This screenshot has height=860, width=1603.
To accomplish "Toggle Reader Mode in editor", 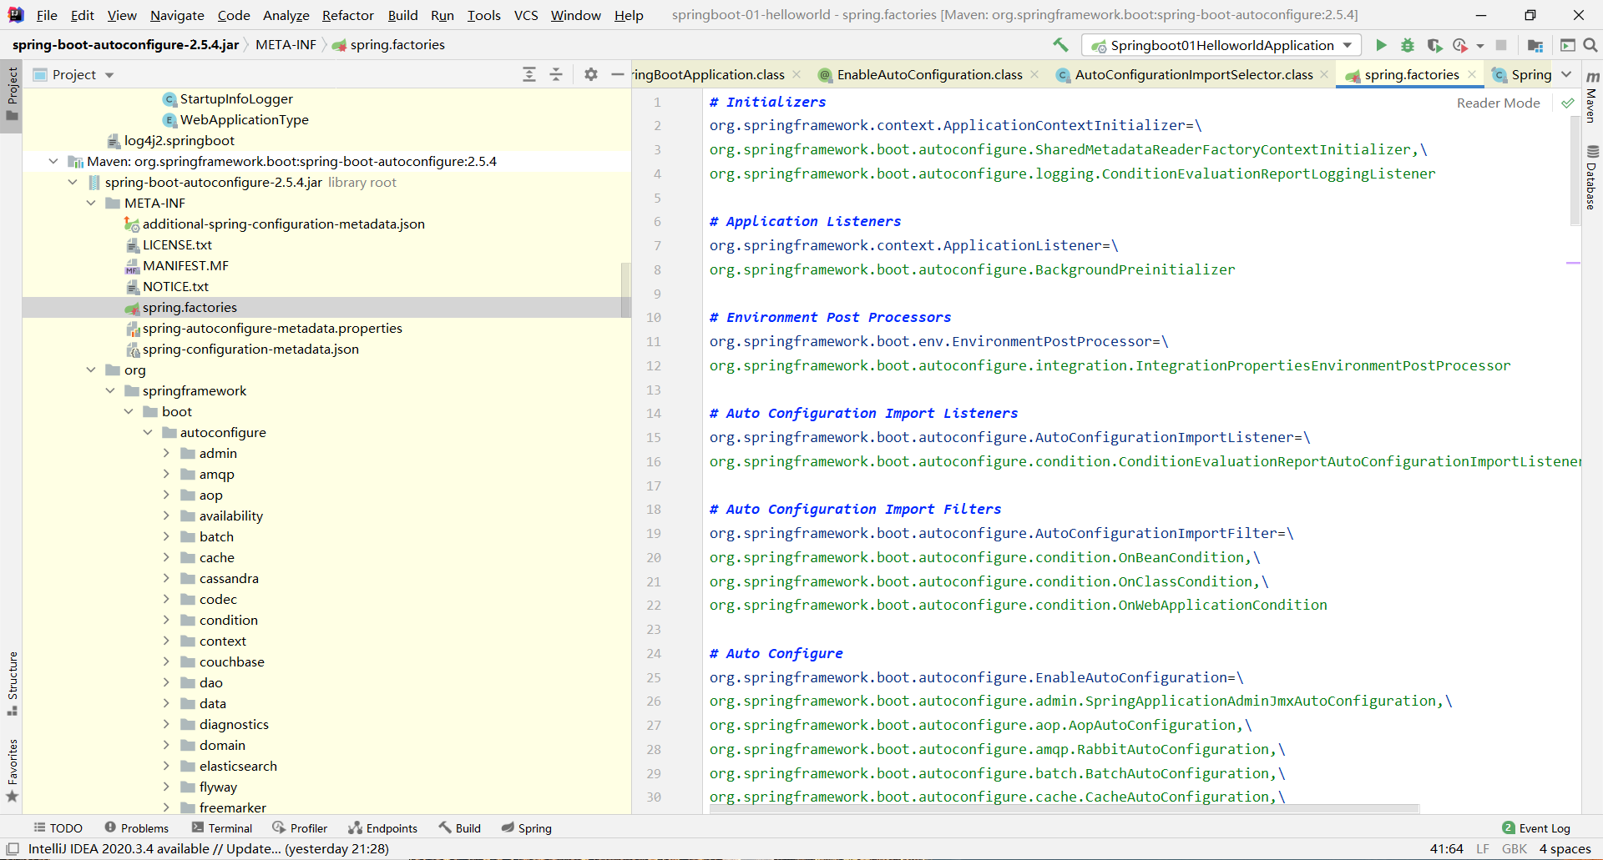I will click(1498, 103).
